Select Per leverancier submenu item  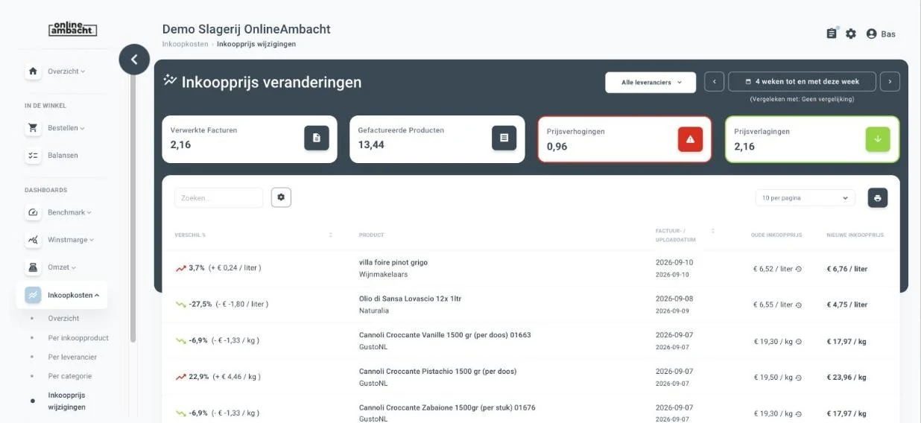tap(72, 357)
